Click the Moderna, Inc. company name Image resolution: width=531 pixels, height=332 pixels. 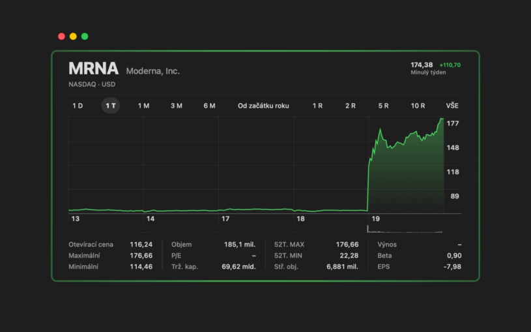(152, 71)
